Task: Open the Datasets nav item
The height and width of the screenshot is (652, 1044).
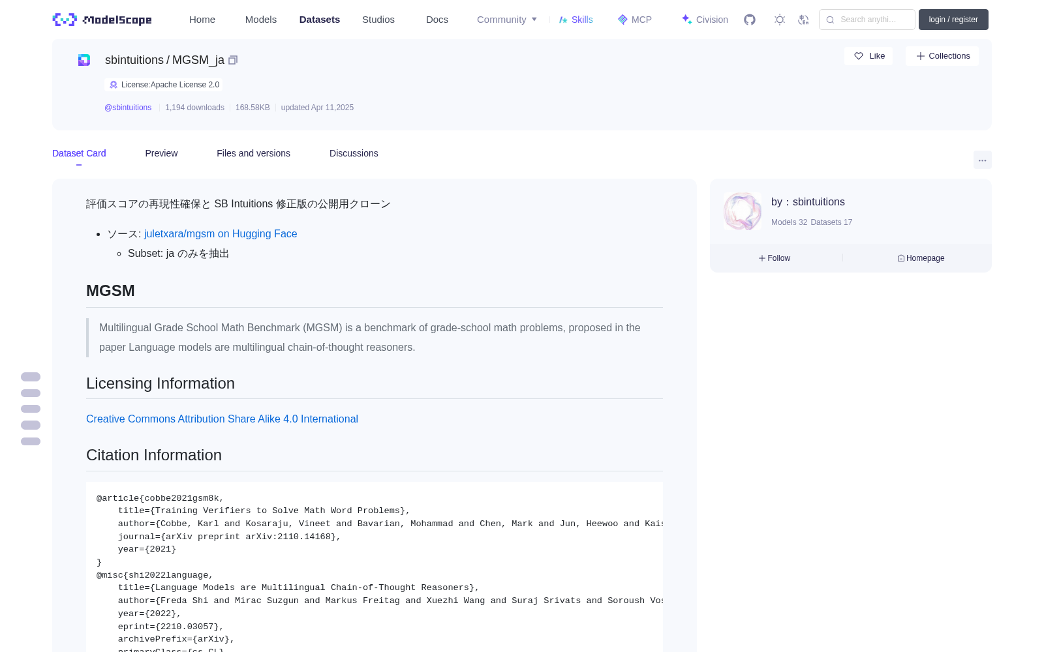Action: click(x=320, y=20)
